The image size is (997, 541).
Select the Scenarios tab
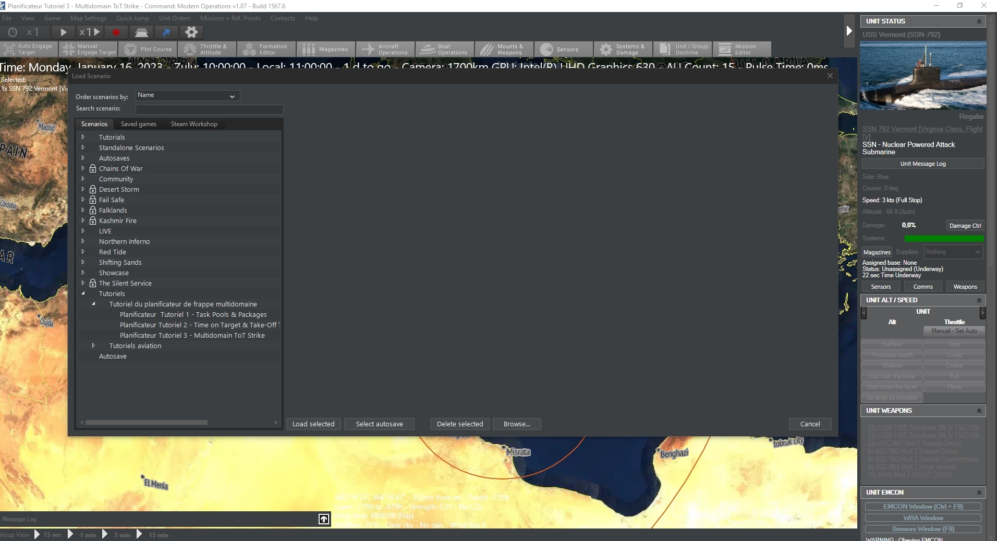point(94,124)
